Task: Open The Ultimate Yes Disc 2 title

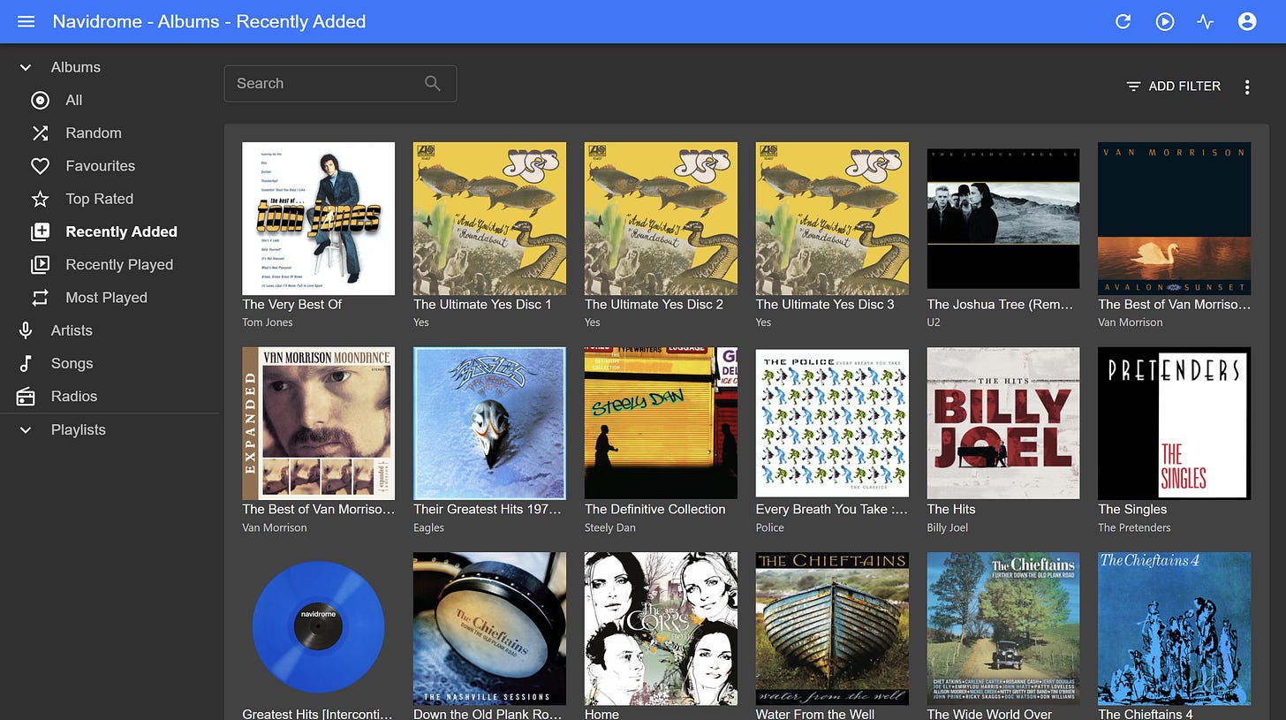Action: (x=654, y=305)
